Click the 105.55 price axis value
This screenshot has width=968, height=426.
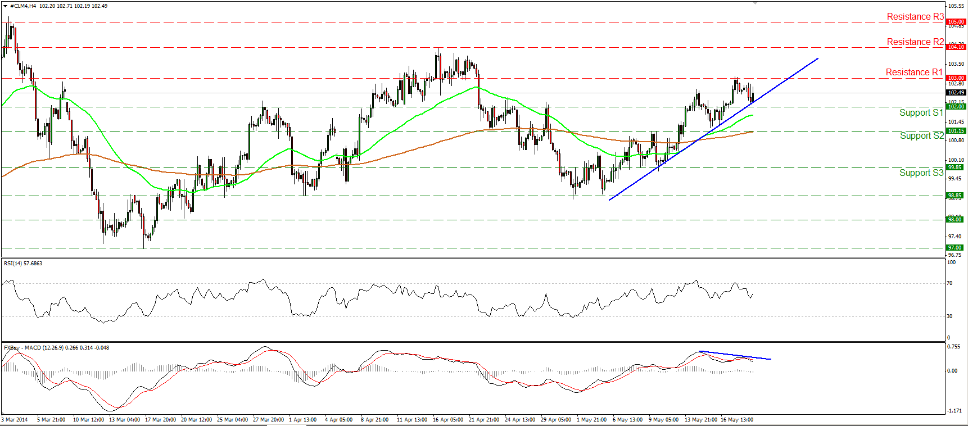pyautogui.click(x=956, y=6)
